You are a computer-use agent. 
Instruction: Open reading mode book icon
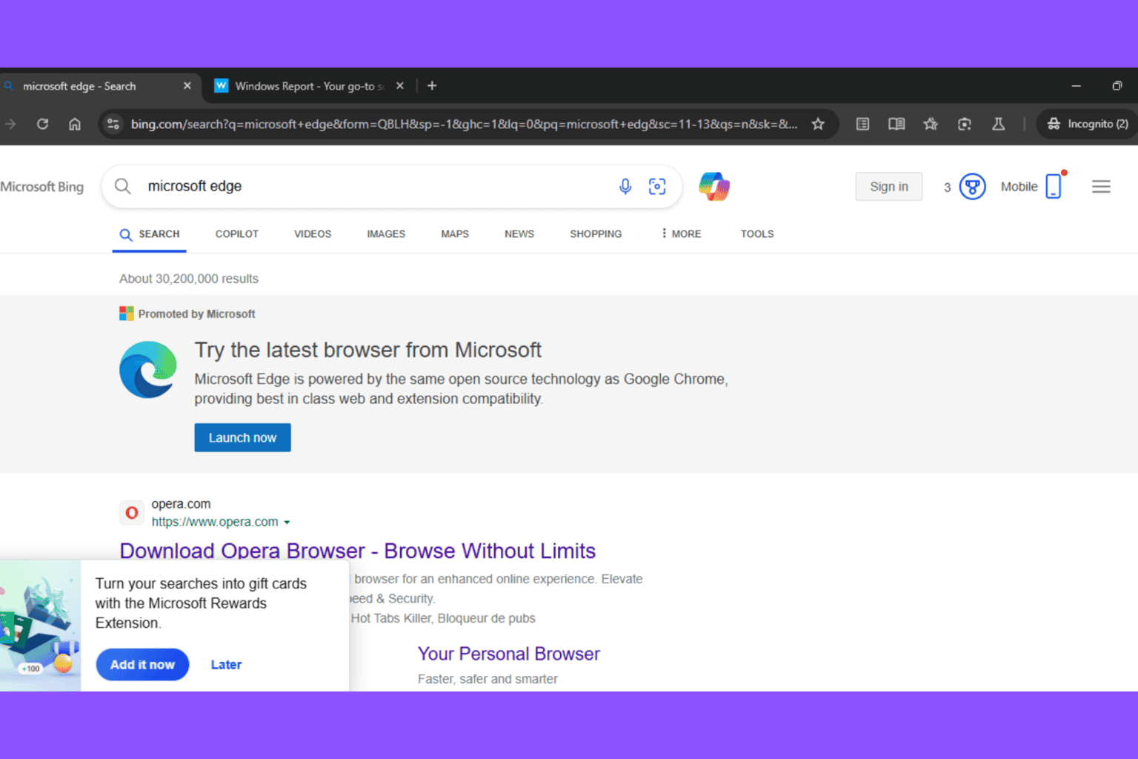click(x=896, y=124)
